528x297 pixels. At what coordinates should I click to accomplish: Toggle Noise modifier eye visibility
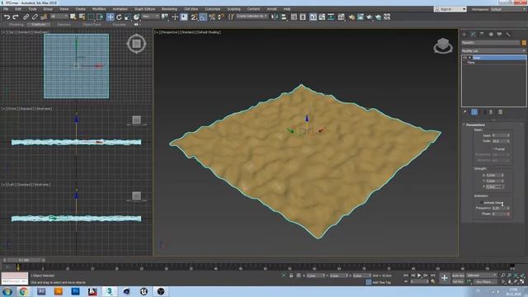[x=464, y=58]
